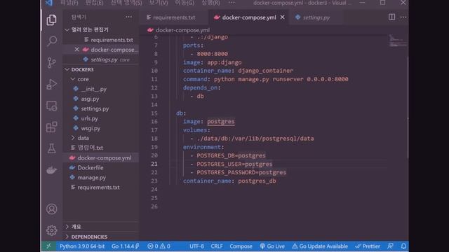This screenshot has height=252, width=449.
Task: Click the editor vertical scrollbar
Action: pyautogui.click(x=408, y=107)
